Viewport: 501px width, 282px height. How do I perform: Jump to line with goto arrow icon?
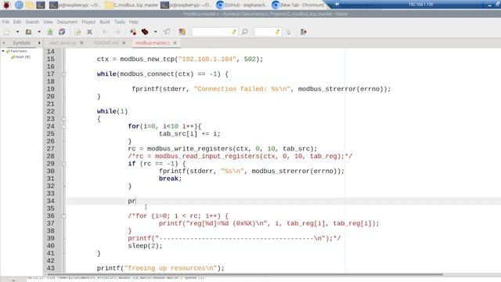pos(288,32)
